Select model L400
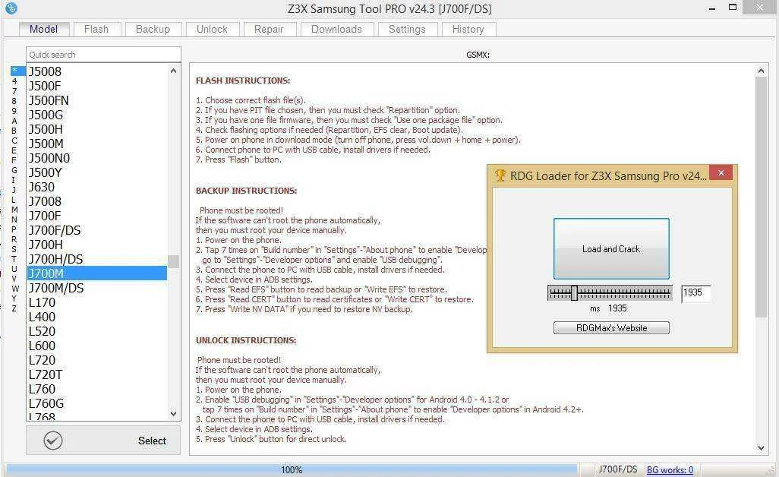Image resolution: width=779 pixels, height=477 pixels. 97,317
